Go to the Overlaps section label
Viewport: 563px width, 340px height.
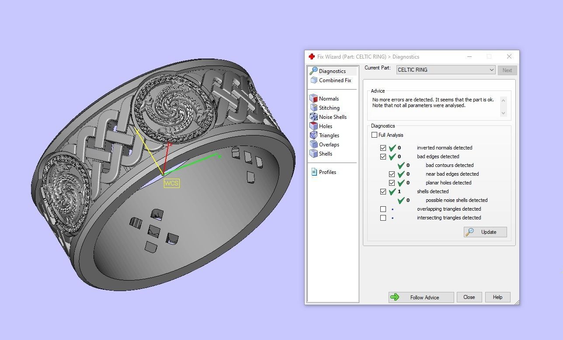click(329, 145)
